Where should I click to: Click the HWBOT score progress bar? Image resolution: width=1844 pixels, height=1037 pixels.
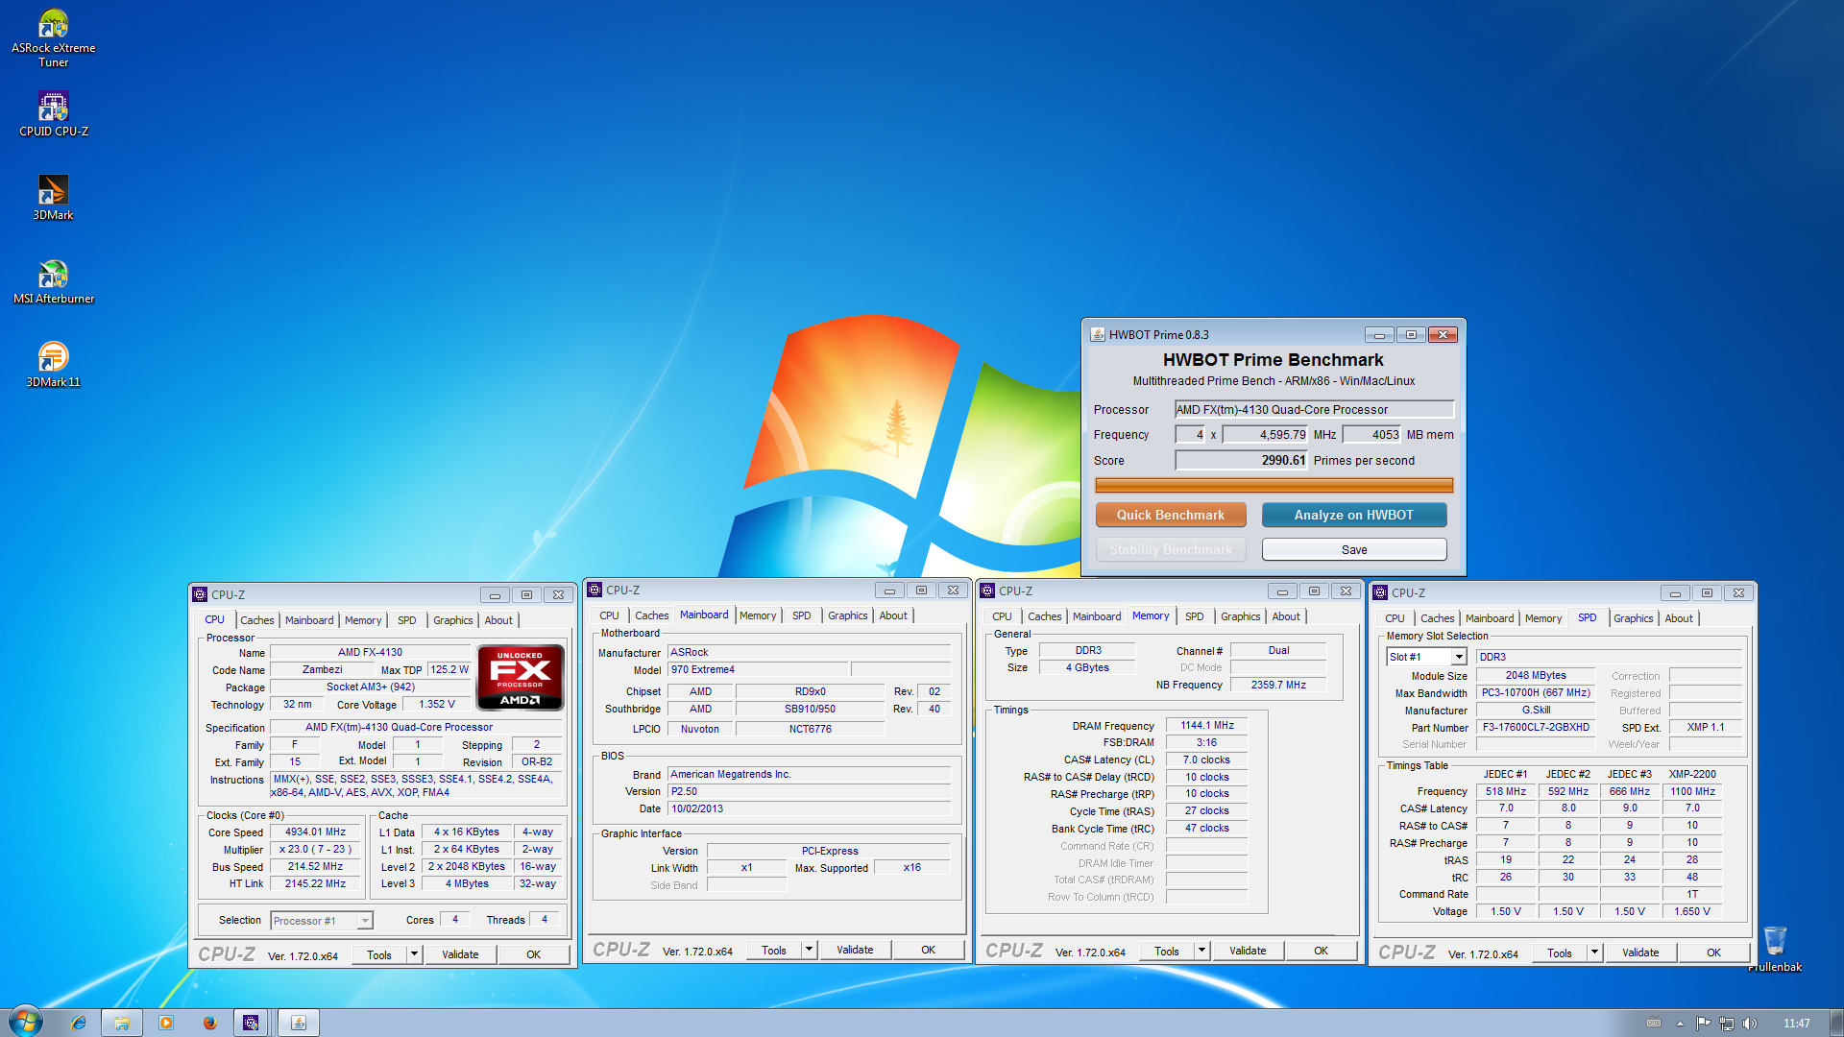[1274, 485]
